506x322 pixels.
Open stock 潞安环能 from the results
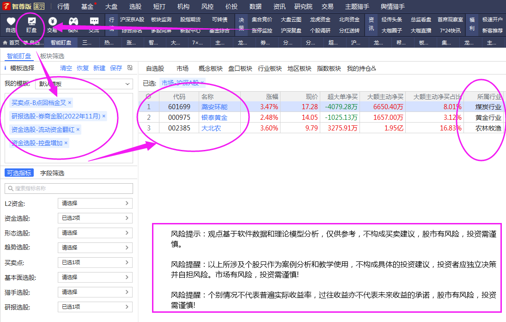coord(214,107)
